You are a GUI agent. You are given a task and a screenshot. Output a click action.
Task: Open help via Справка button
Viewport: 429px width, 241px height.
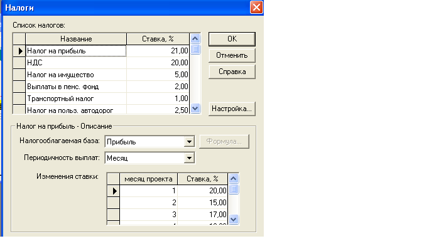click(232, 72)
